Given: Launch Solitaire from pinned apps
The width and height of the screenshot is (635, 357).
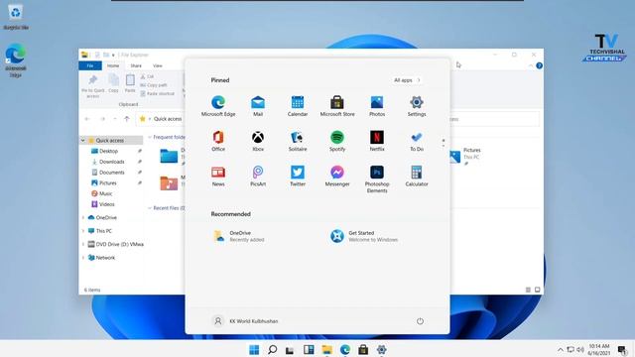Looking at the screenshot, I should click(298, 141).
